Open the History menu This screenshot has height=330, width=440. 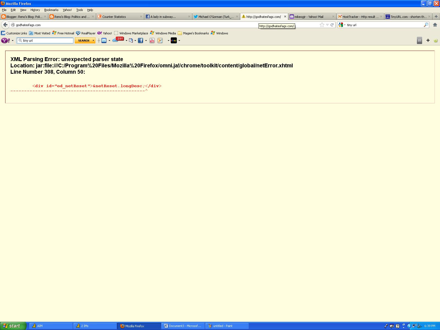coord(35,10)
